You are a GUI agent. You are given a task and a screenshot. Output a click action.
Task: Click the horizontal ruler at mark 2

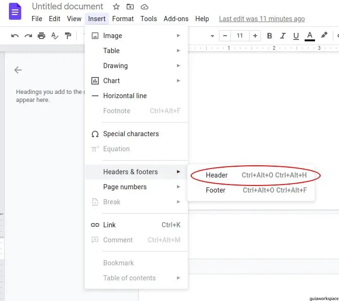[274, 48]
